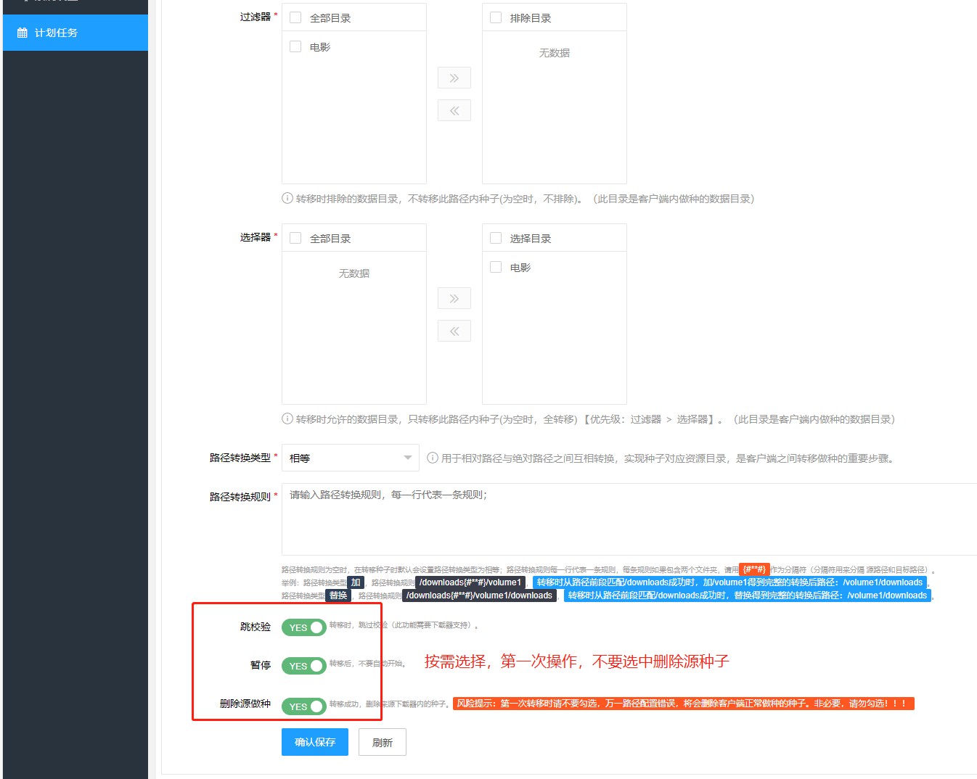977x779 pixels.
Task: Click the move-left arrows in the 过滤器 transfer
Action: 454,110
